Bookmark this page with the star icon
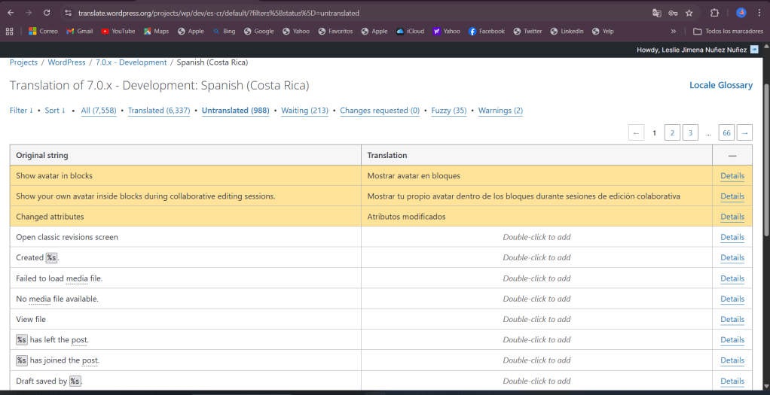This screenshot has height=395, width=770. 689,13
